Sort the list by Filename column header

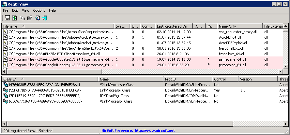[12, 26]
